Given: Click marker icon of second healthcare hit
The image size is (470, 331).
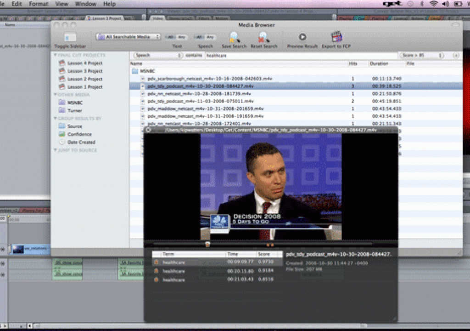Looking at the screenshot, I should (156, 271).
